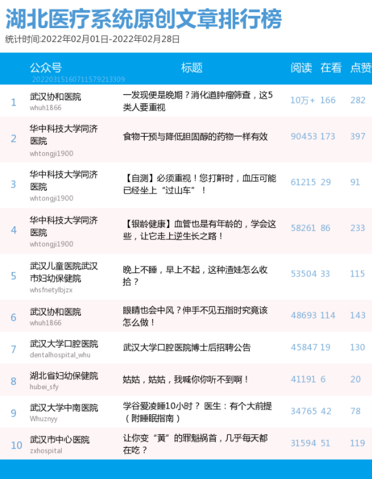This screenshot has height=479, width=372.
Task: Click the like count 397
Action: point(358,136)
